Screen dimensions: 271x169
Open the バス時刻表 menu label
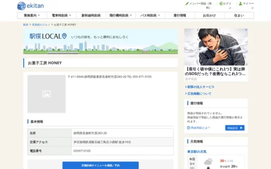click(x=149, y=15)
